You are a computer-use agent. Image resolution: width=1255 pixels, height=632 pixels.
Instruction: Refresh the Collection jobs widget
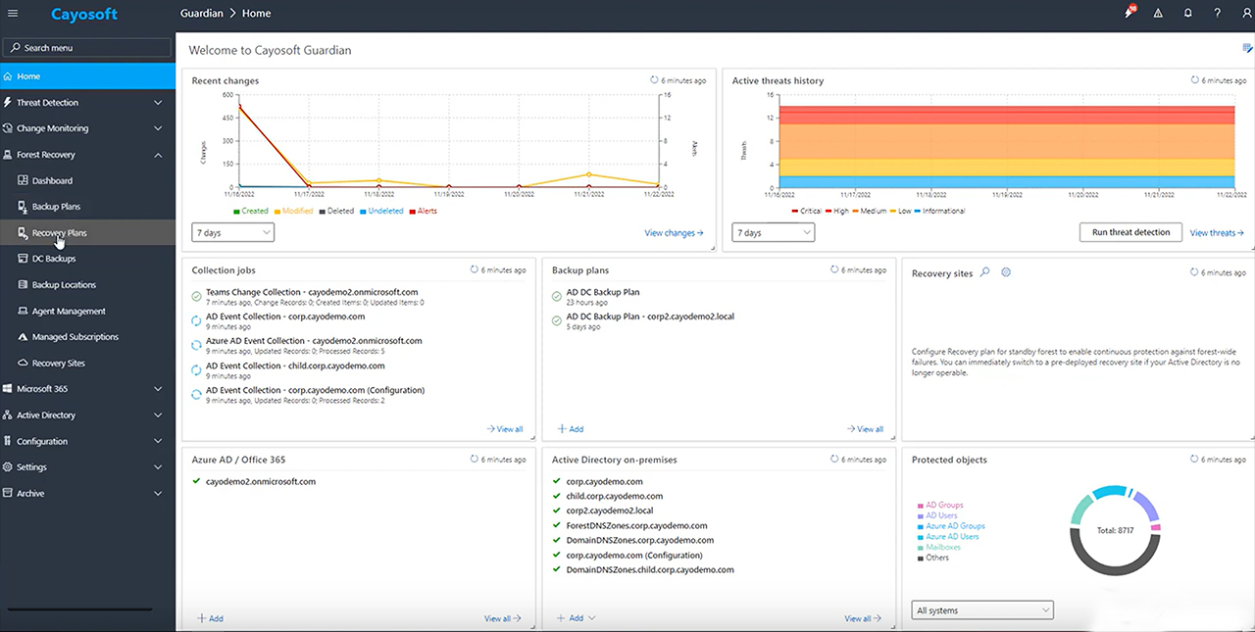coord(475,269)
